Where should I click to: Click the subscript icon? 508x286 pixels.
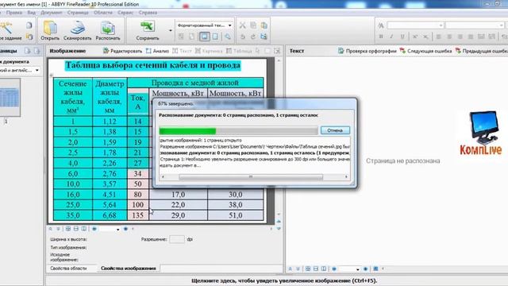pyautogui.click(x=425, y=37)
